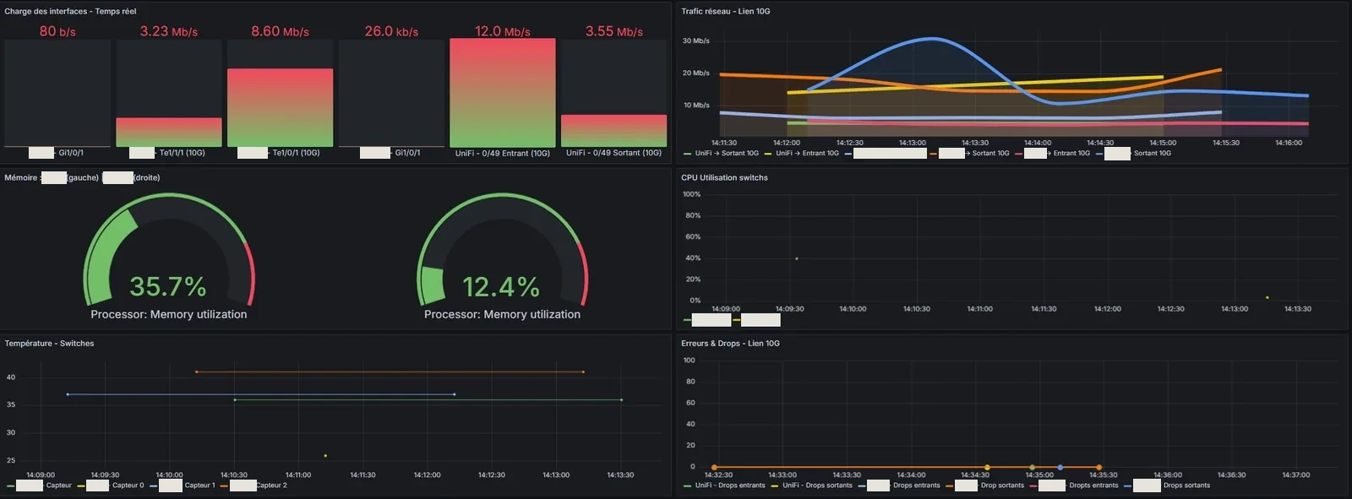Select the '26.0 kb/s' interface value
The height and width of the screenshot is (499, 1352).
391,31
